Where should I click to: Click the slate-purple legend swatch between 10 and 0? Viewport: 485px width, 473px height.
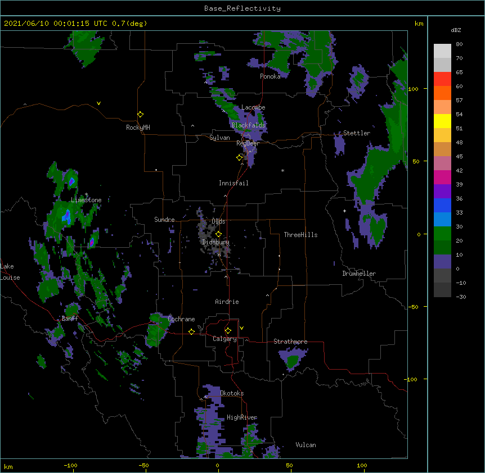pos(442,262)
